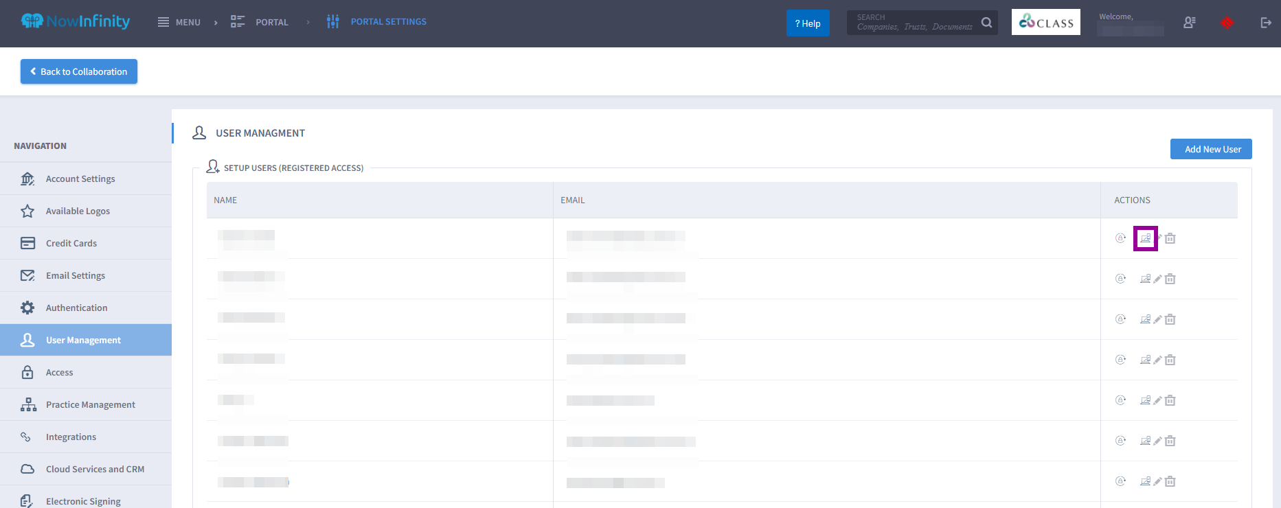Open Authentication in navigation
1281x508 pixels.
pos(86,308)
